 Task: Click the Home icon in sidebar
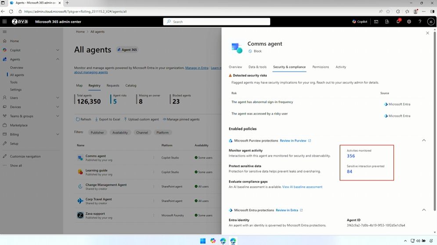(5, 41)
